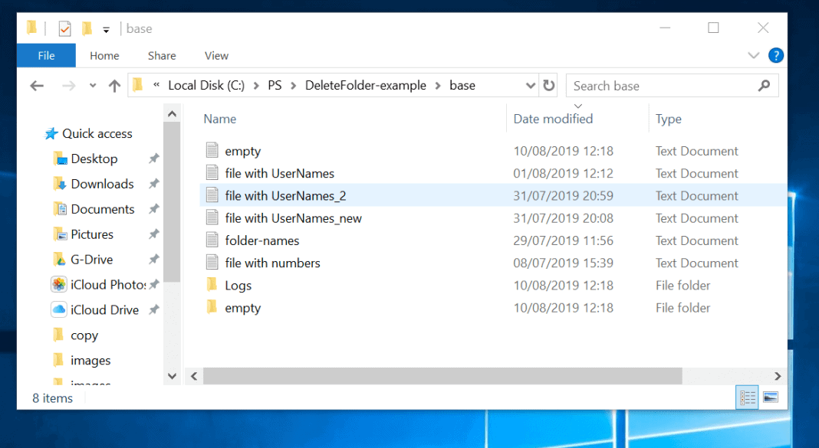Select file with numbers document
The height and width of the screenshot is (448, 819).
tap(493, 263)
